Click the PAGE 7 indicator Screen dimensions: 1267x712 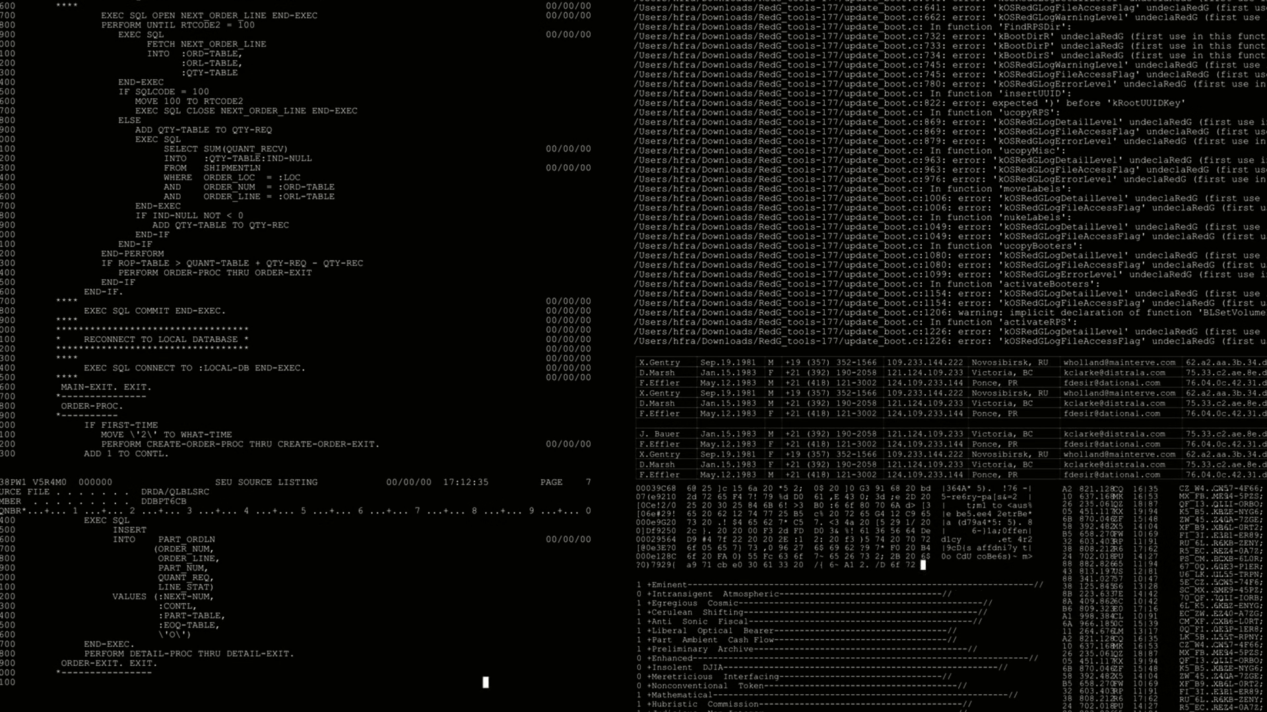[565, 483]
